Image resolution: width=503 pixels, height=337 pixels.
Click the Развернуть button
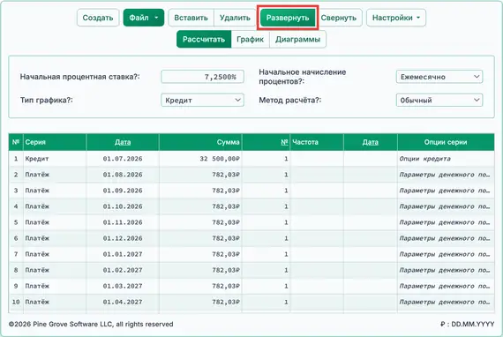pos(288,18)
